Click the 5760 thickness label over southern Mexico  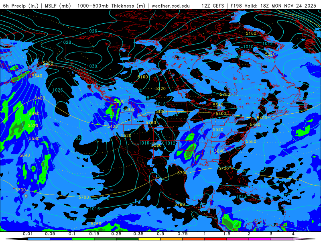(180, 204)
